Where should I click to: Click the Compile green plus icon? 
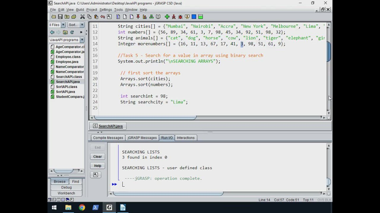point(167,17)
